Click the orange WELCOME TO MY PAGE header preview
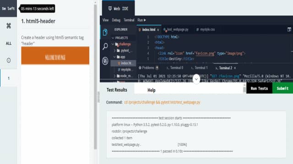 (55, 56)
